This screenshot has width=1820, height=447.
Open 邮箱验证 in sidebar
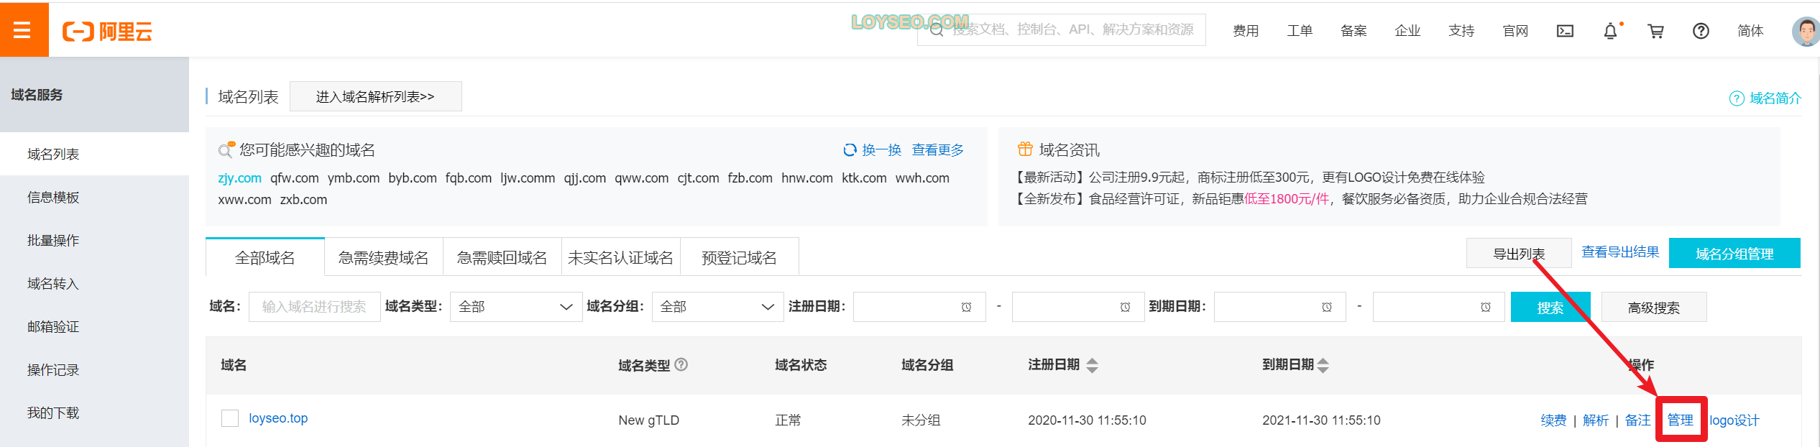pos(94,326)
